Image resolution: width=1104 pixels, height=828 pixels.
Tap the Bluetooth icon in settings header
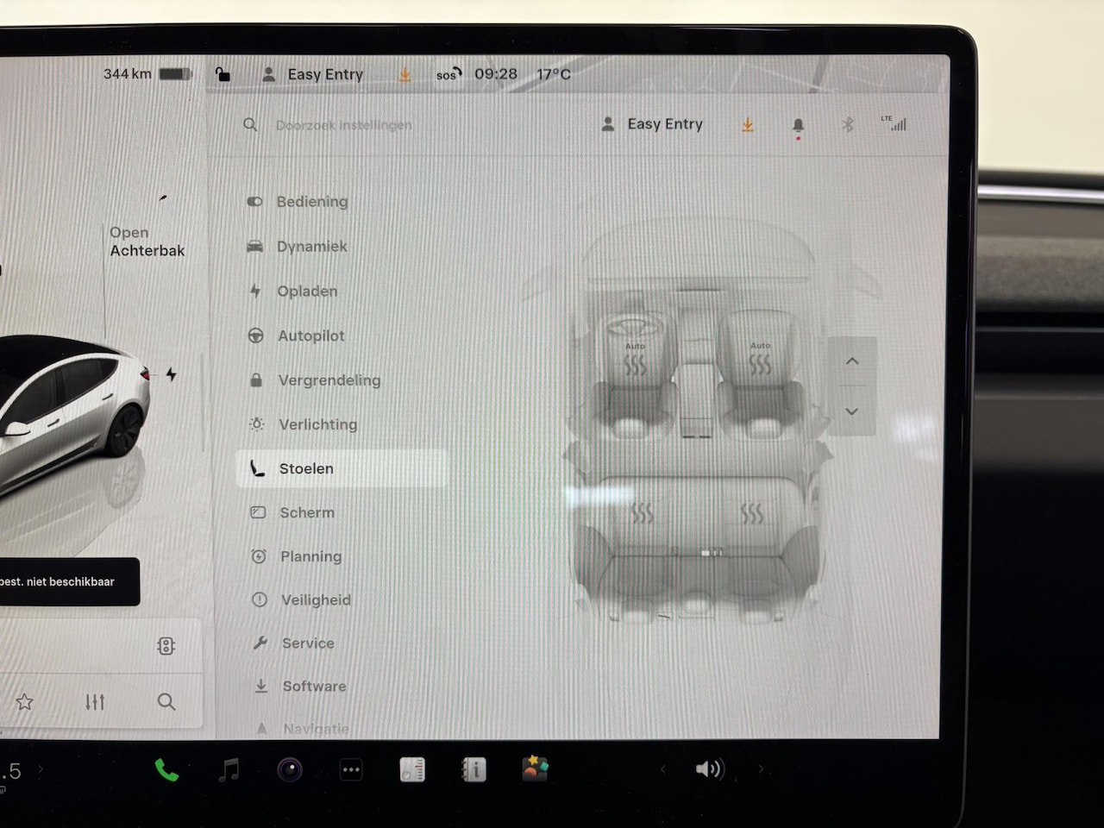tap(848, 125)
